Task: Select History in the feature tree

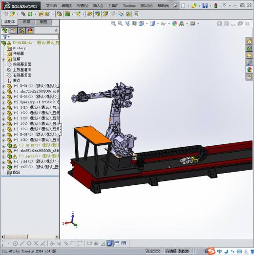Action: point(20,48)
